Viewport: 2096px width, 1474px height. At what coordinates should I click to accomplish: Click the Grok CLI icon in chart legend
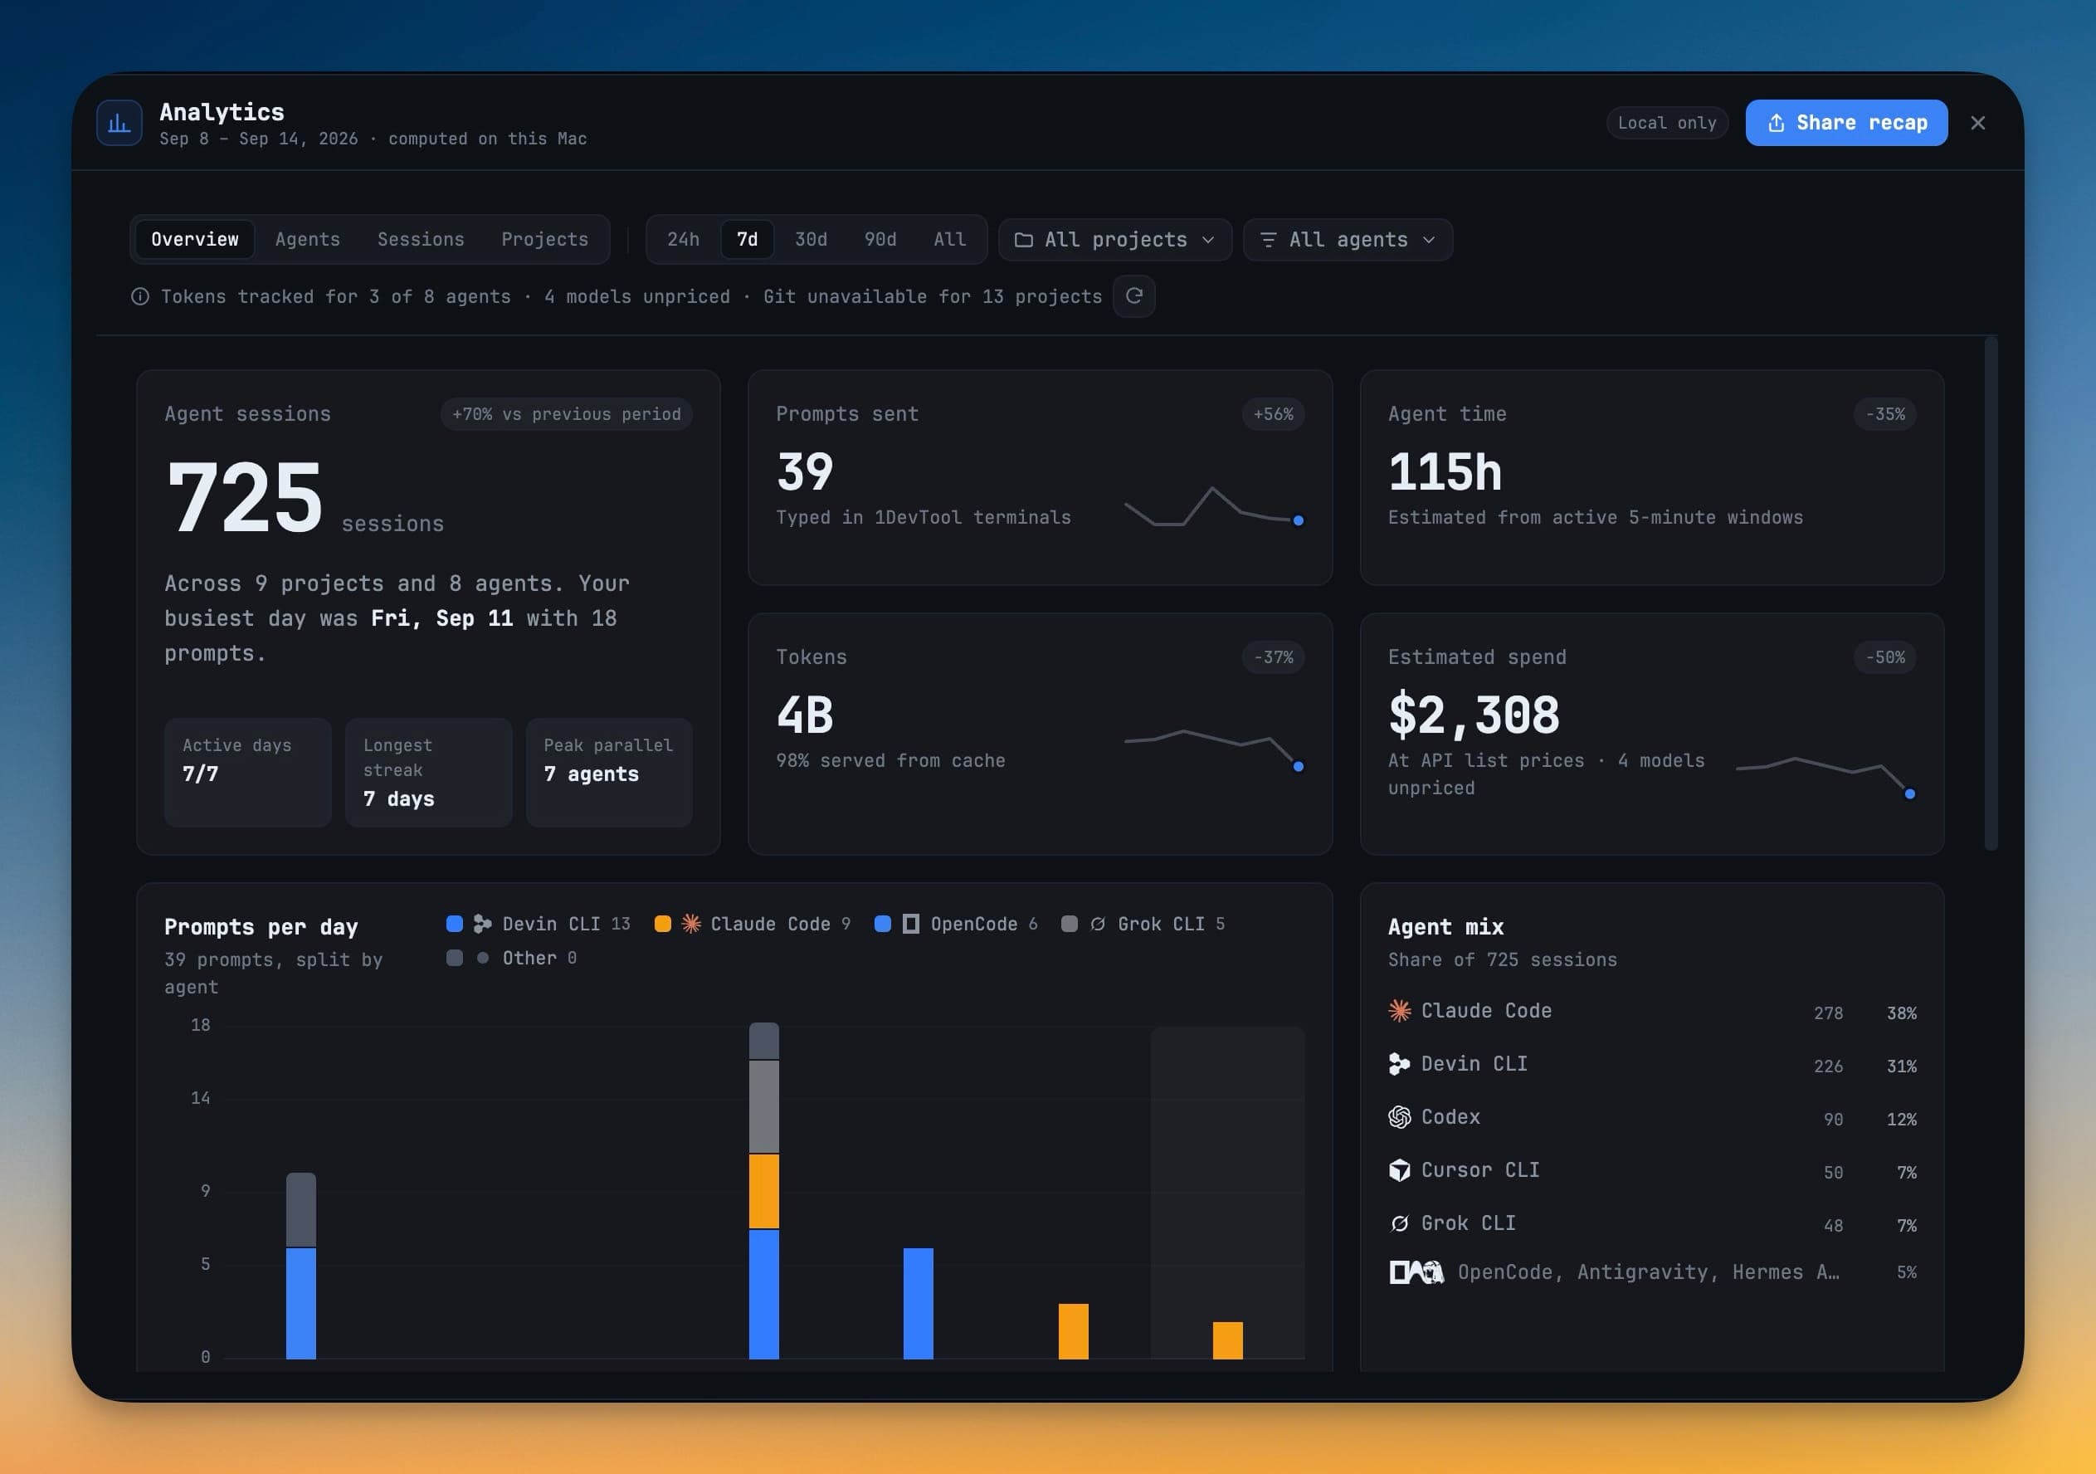click(1099, 925)
